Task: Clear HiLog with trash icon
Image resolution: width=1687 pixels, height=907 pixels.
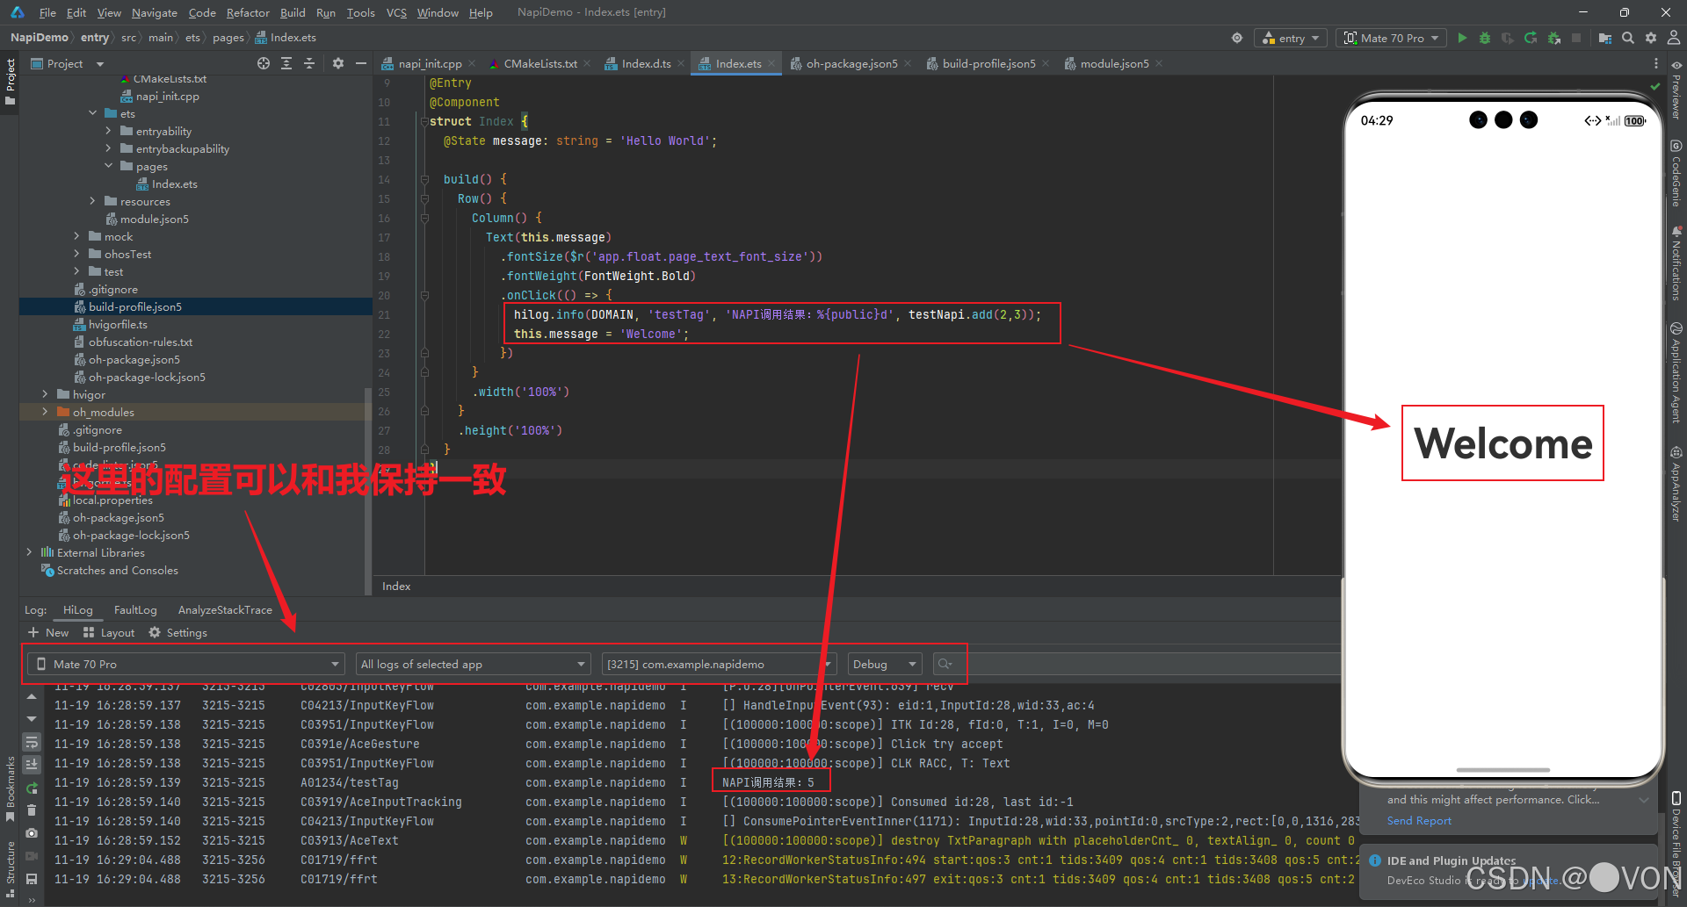Action: [32, 810]
